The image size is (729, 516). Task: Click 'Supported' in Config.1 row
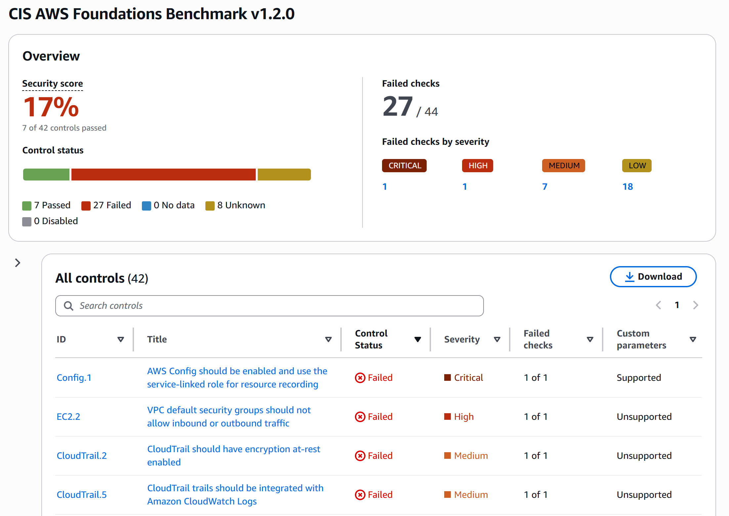pyautogui.click(x=639, y=377)
